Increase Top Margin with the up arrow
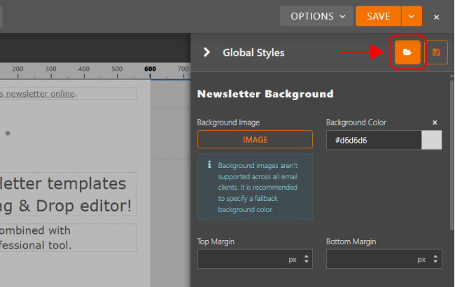Viewport: 455px width, 287px height. 307,256
